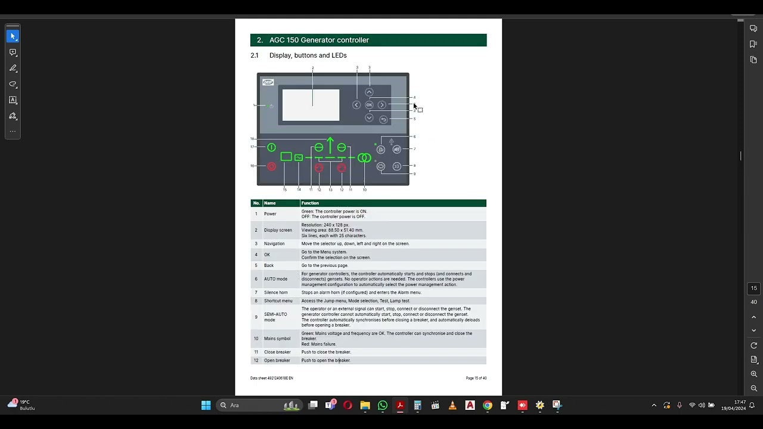Screen dimensions: 763x429
Task: Open more tools ellipsis menu
Action: tap(13, 132)
